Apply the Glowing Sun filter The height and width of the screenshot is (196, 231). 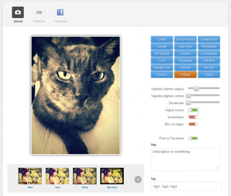point(209,39)
